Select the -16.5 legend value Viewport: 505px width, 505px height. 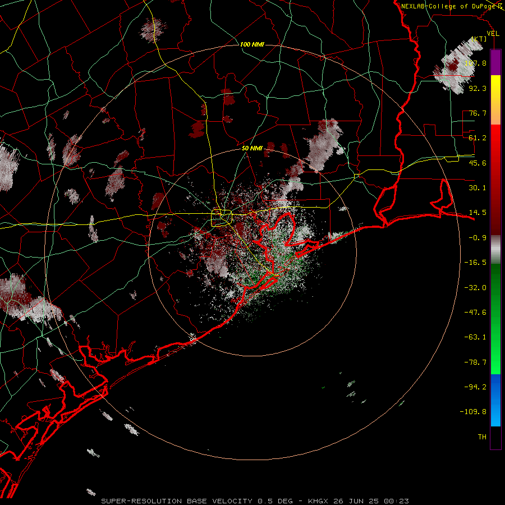[475, 263]
